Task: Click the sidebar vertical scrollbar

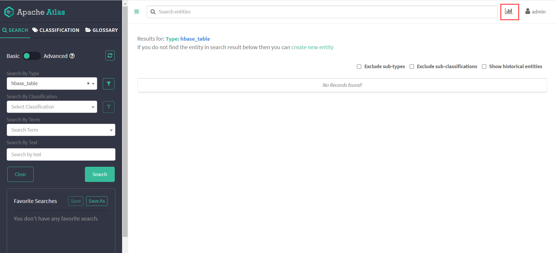Action: pos(125,121)
